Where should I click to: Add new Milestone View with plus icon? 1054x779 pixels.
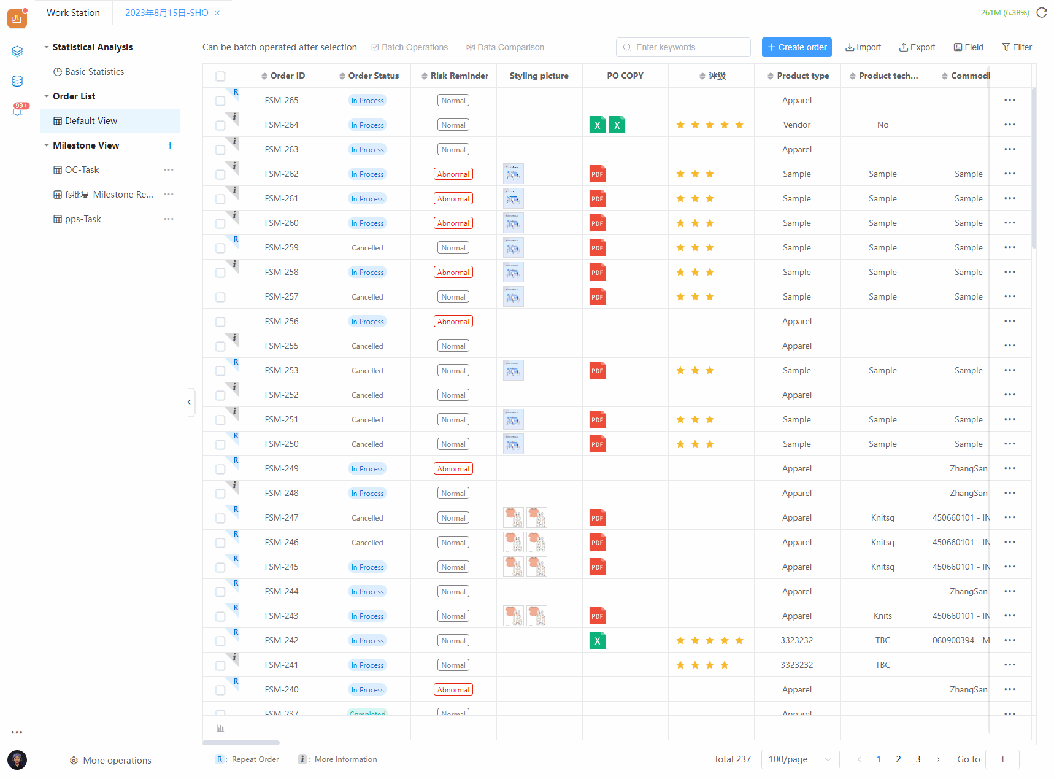point(170,145)
